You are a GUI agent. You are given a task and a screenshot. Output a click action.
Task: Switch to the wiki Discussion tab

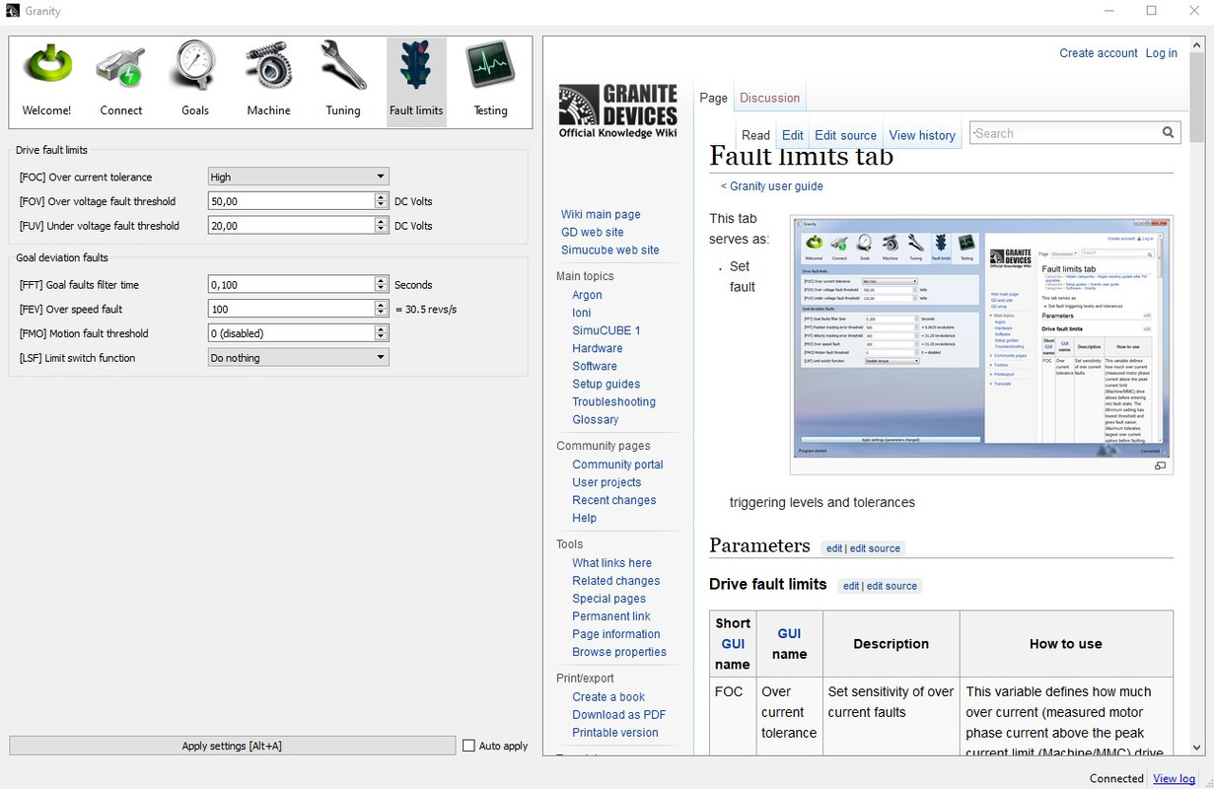pyautogui.click(x=770, y=98)
